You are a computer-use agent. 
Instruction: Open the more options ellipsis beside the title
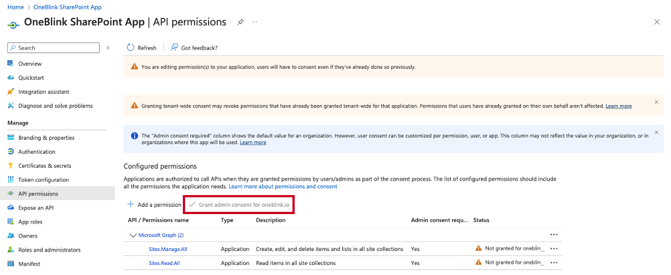coord(254,22)
